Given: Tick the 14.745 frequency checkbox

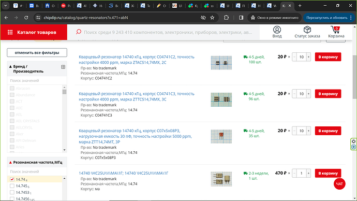Looking at the screenshot, I should [x=12, y=186].
